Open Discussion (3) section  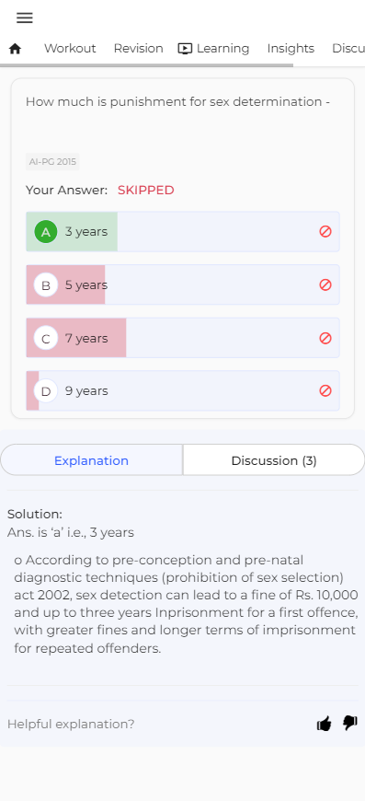pos(274,460)
